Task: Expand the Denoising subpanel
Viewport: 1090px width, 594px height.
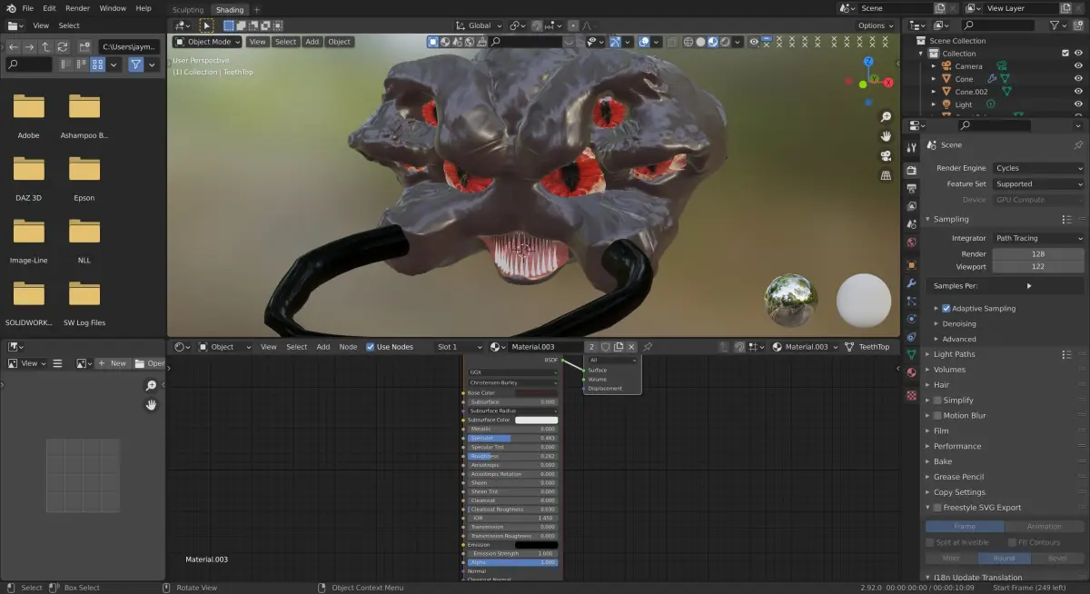Action: pos(958,323)
